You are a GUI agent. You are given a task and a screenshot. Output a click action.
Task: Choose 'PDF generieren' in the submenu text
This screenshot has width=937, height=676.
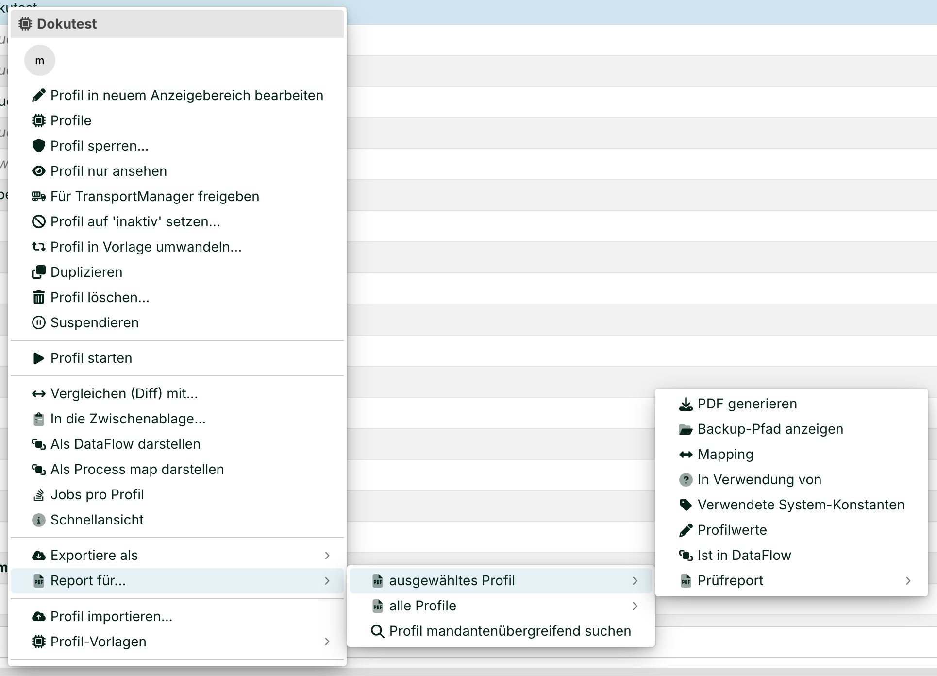(x=748, y=404)
